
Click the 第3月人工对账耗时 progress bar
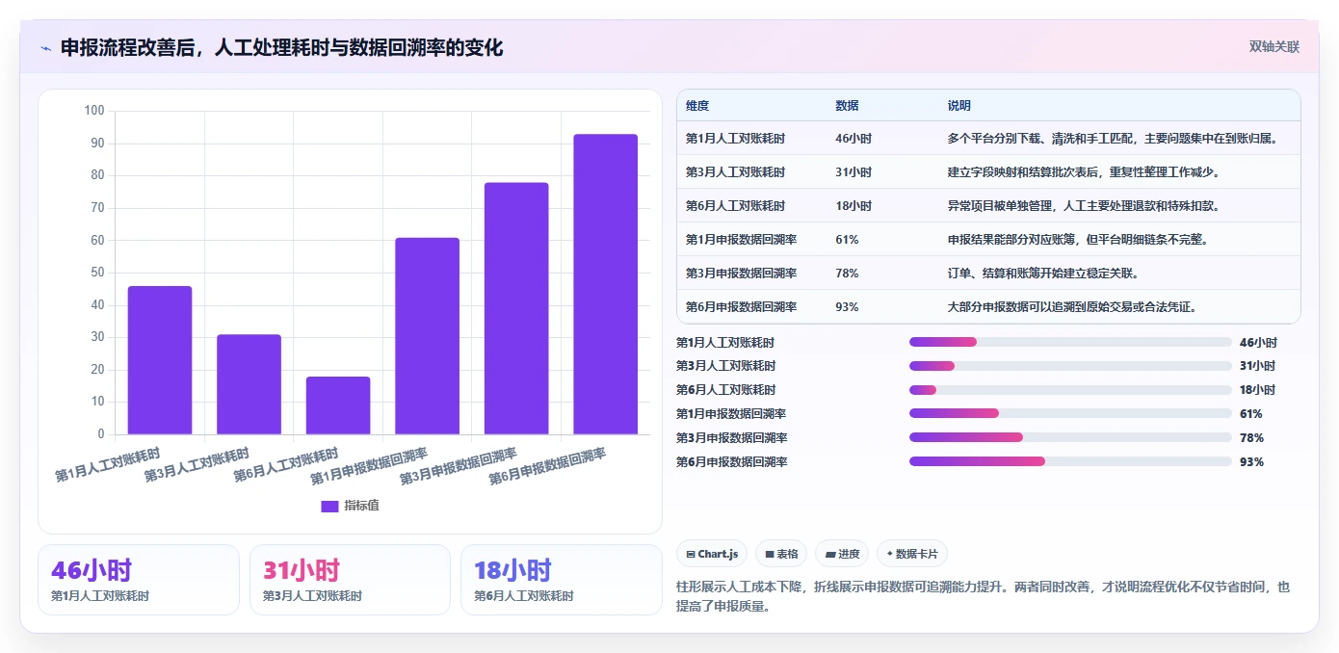click(x=1070, y=366)
